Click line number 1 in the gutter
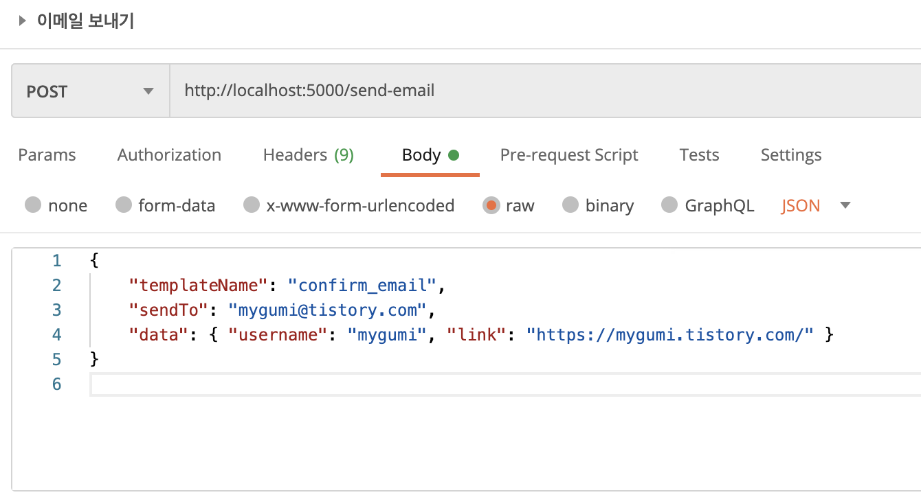The height and width of the screenshot is (497, 921). (x=56, y=261)
